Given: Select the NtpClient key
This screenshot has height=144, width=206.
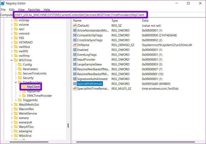Looking at the screenshot, I should tap(33, 87).
